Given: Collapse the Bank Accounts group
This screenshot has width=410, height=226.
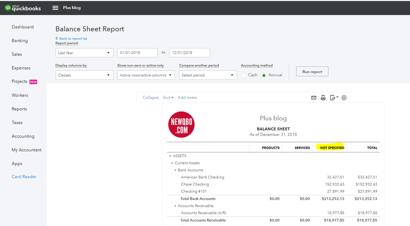Looking at the screenshot, I should 175,170.
